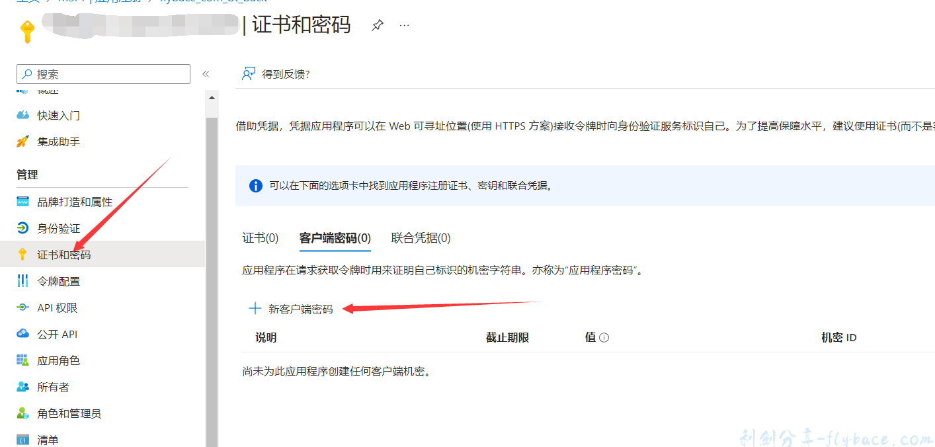Open 应用角色 page
Screen dimensions: 935x447
coord(58,360)
